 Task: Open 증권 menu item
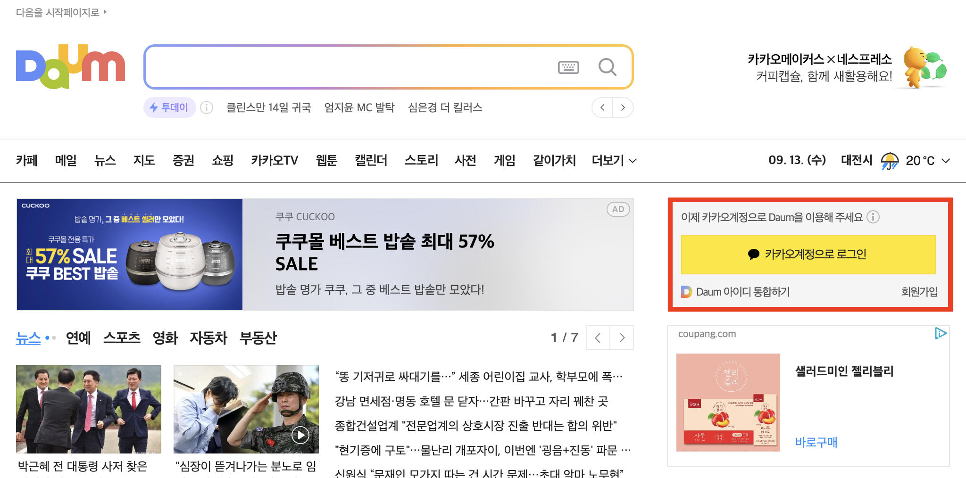coord(183,161)
